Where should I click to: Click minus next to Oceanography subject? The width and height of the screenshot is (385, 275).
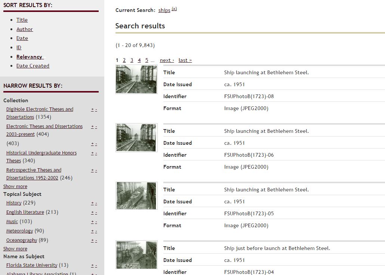pyautogui.click(x=96, y=241)
